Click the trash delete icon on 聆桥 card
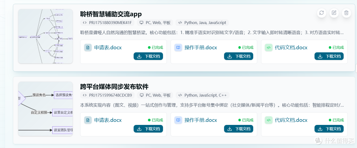 point(346,13)
